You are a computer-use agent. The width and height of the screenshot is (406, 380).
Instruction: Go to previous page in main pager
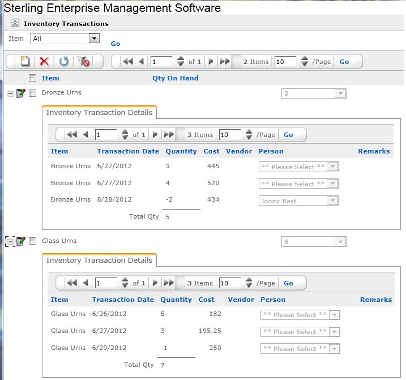pos(142,61)
